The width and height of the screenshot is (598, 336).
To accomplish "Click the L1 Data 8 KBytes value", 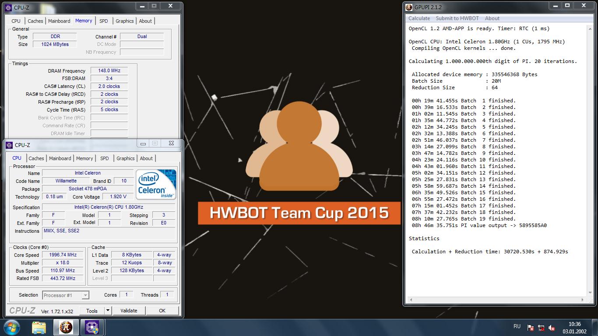I will 132,255.
